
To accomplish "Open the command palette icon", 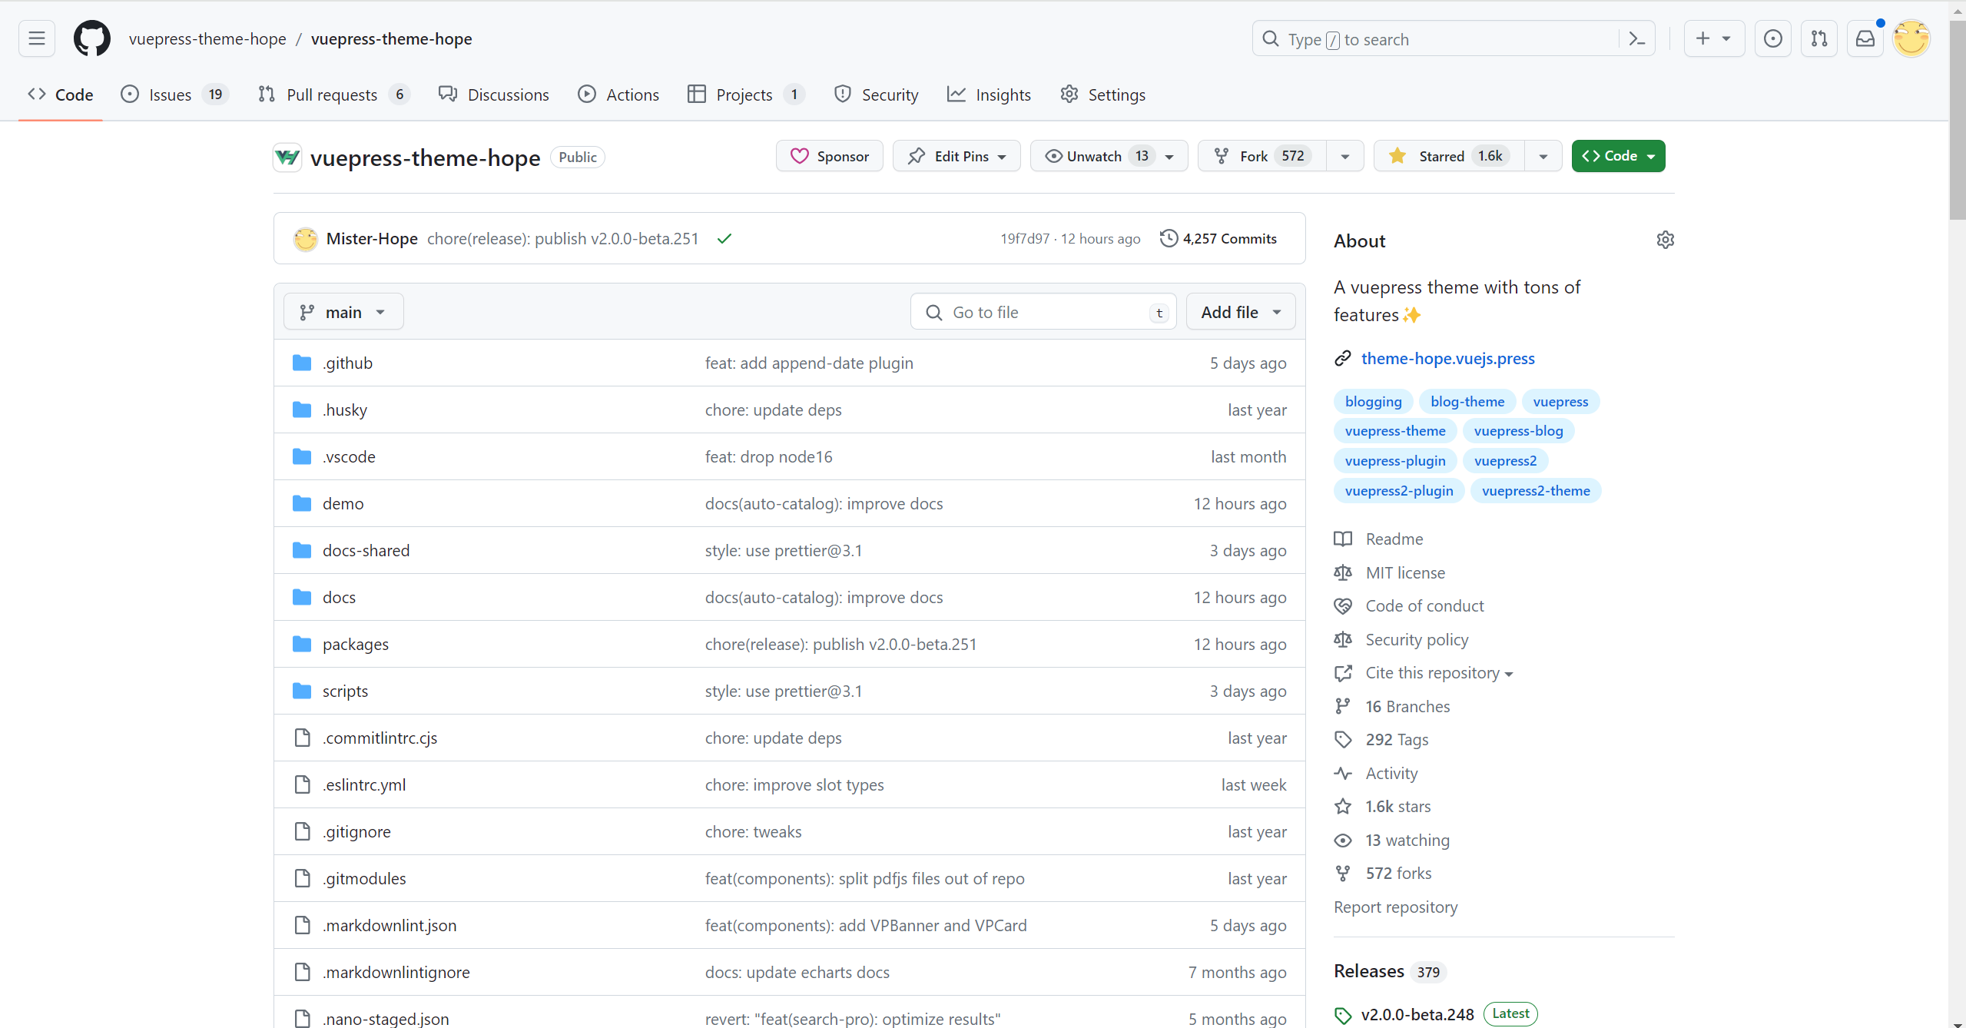I will pyautogui.click(x=1636, y=39).
